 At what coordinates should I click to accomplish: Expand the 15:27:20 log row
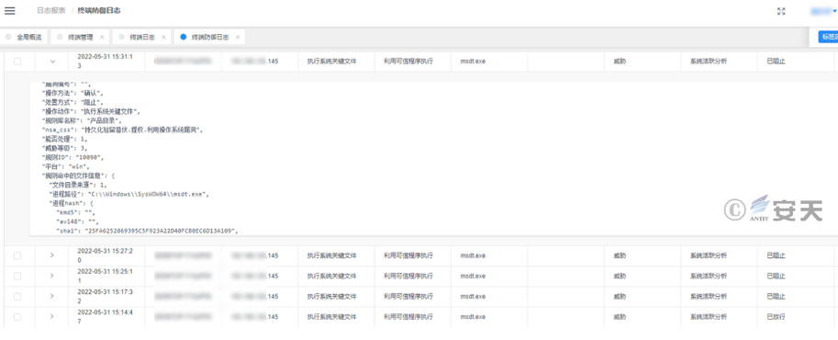pos(51,255)
